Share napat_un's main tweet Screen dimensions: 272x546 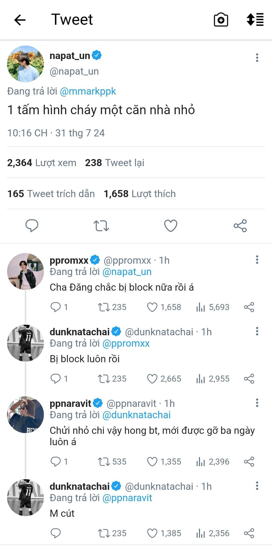(x=240, y=226)
